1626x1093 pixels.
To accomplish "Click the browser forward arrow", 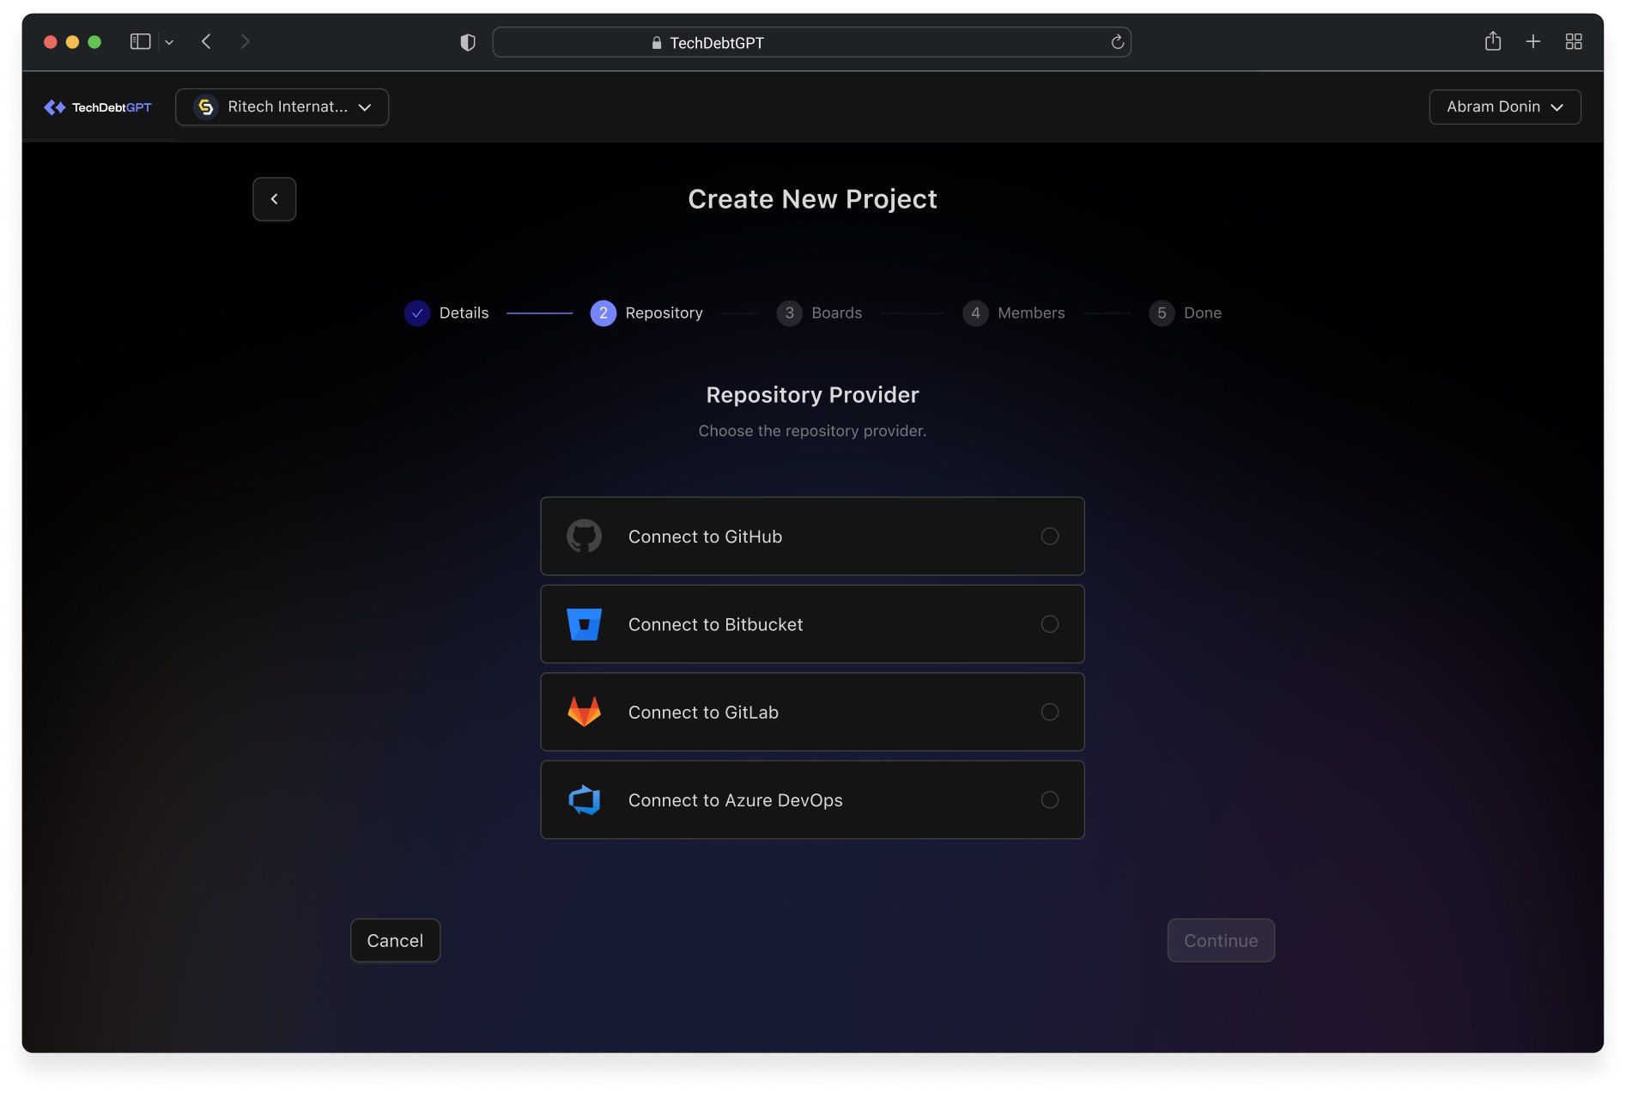I will (x=245, y=42).
